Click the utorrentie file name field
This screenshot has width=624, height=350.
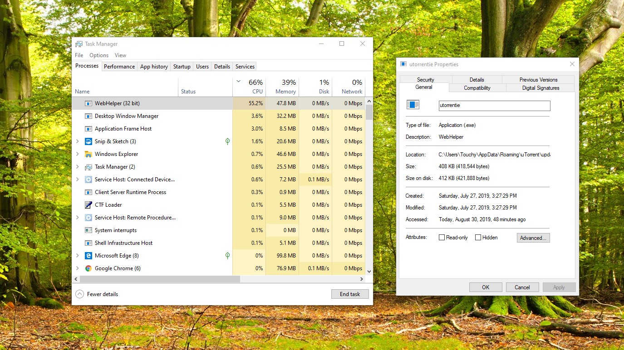tap(494, 106)
